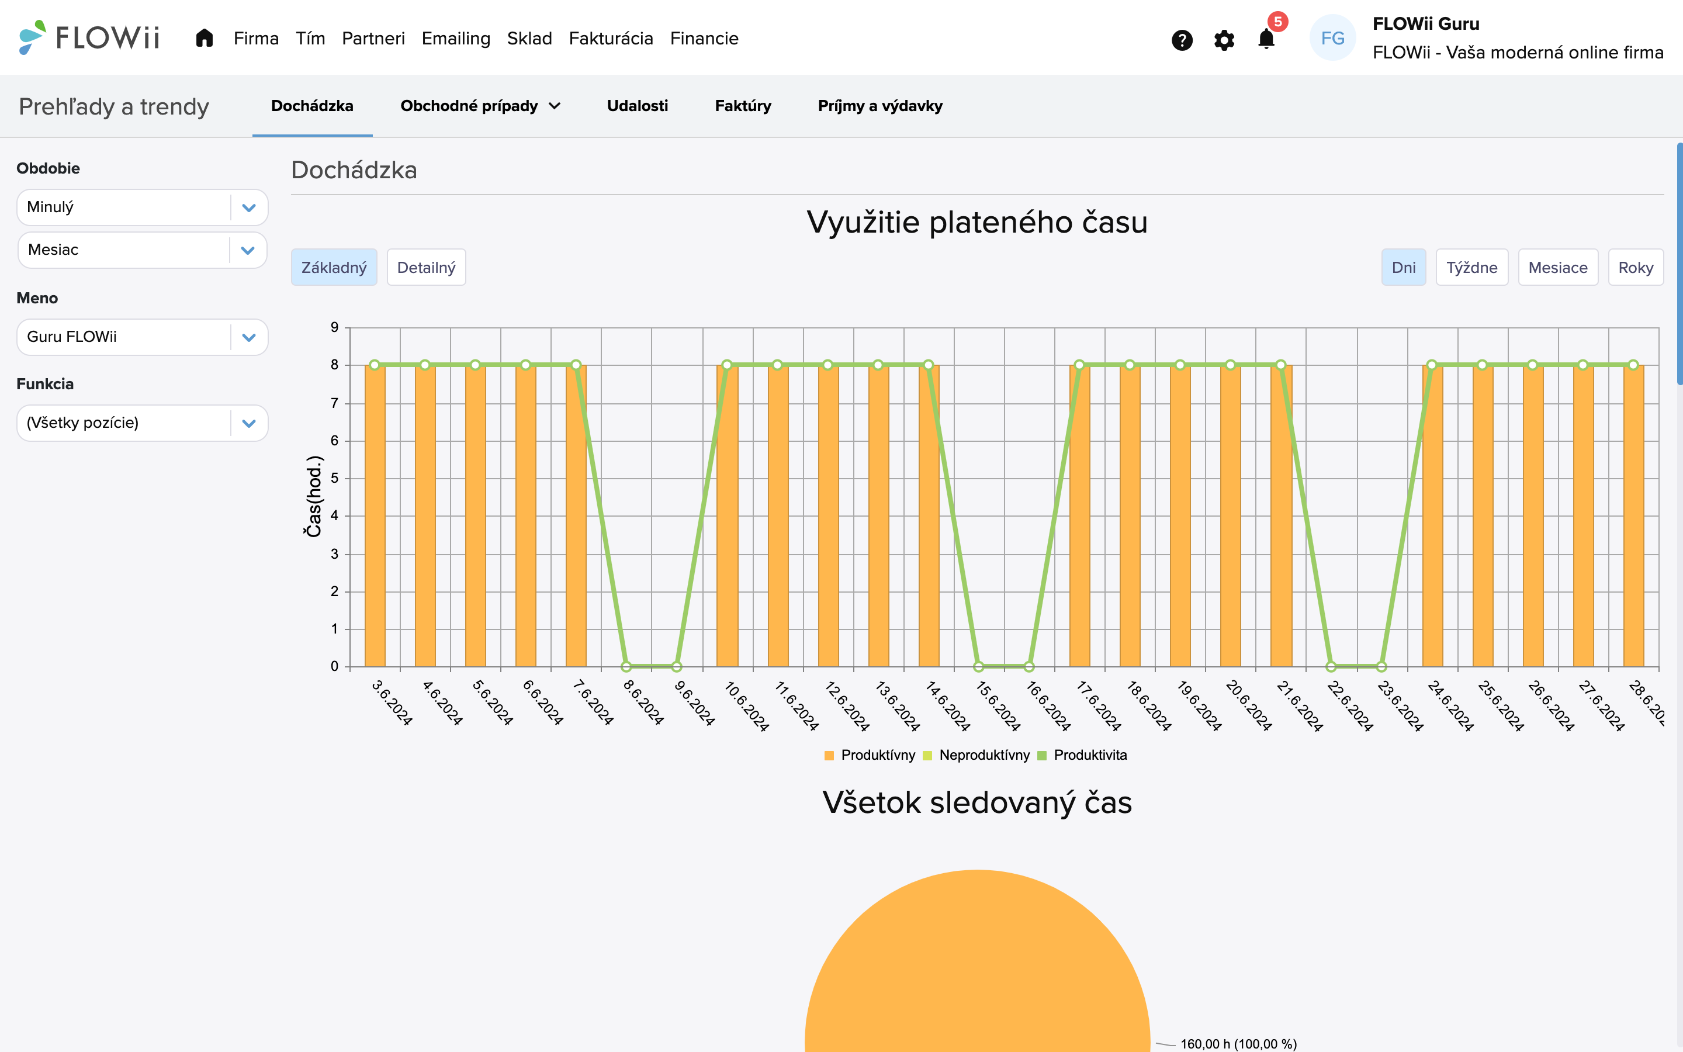This screenshot has height=1052, width=1683.
Task: Click the chevron in Guru FLOWii select
Action: (249, 337)
